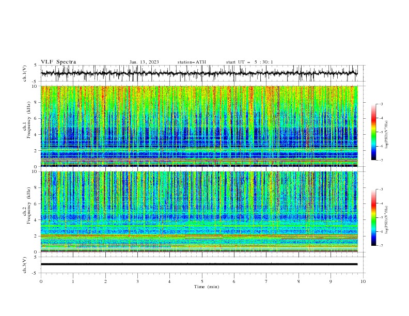Click the ch.2 colorbar "log(PSD)(V²/Hz)" label

coord(387,220)
